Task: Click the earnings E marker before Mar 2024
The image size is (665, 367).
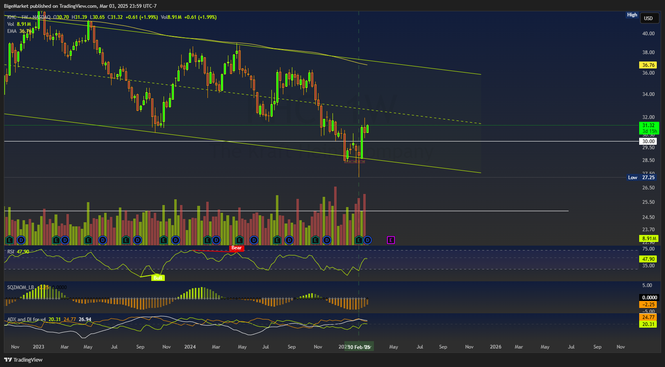Action: click(207, 240)
